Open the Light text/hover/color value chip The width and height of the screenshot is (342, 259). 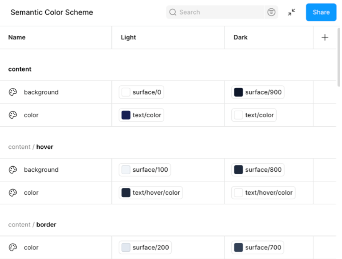[x=151, y=193]
